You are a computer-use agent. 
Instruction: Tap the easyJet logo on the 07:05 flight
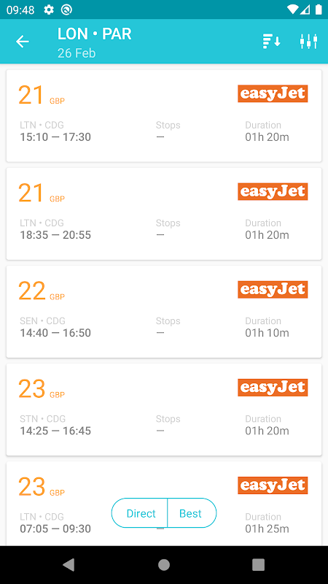click(x=273, y=485)
